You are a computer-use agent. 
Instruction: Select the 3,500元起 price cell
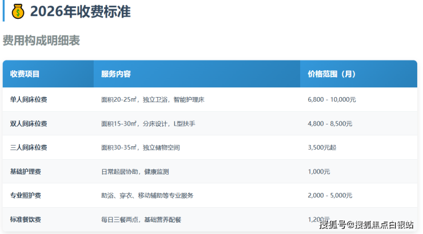[322, 147]
